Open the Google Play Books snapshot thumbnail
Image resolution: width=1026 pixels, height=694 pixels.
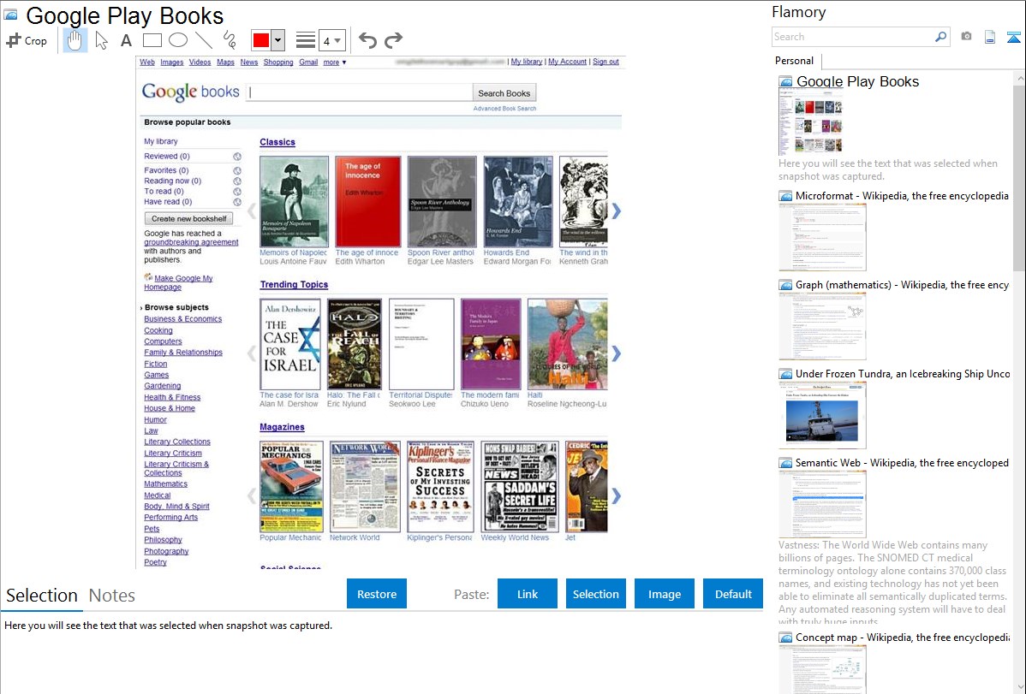[x=811, y=122]
